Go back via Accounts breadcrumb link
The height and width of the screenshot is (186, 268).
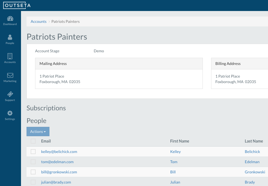(38, 21)
